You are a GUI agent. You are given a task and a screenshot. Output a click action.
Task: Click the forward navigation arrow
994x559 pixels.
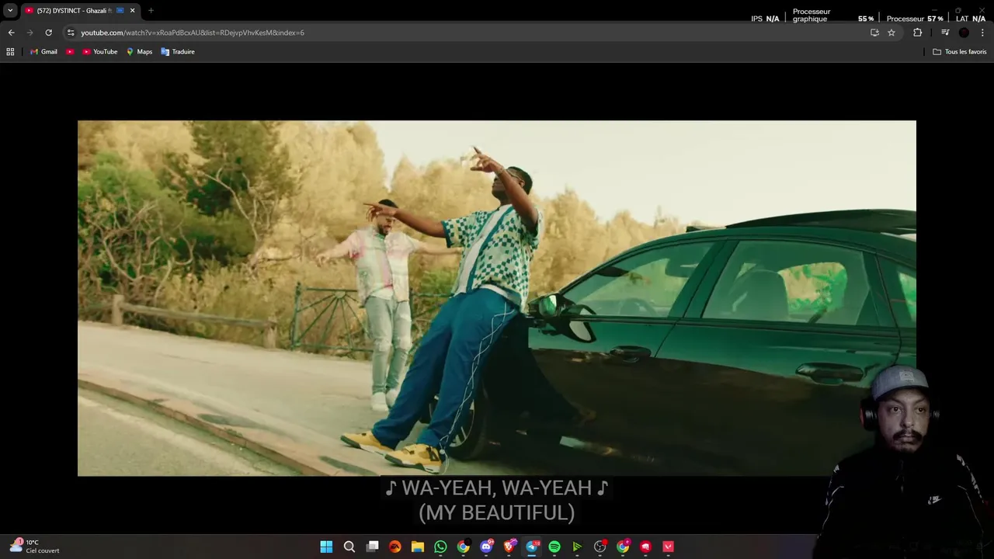click(x=30, y=33)
